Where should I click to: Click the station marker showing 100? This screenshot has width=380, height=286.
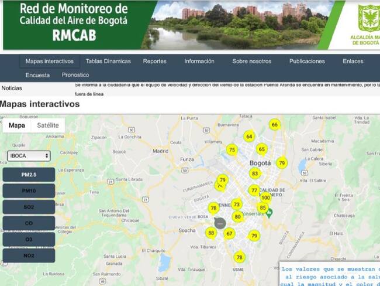pyautogui.click(x=265, y=198)
